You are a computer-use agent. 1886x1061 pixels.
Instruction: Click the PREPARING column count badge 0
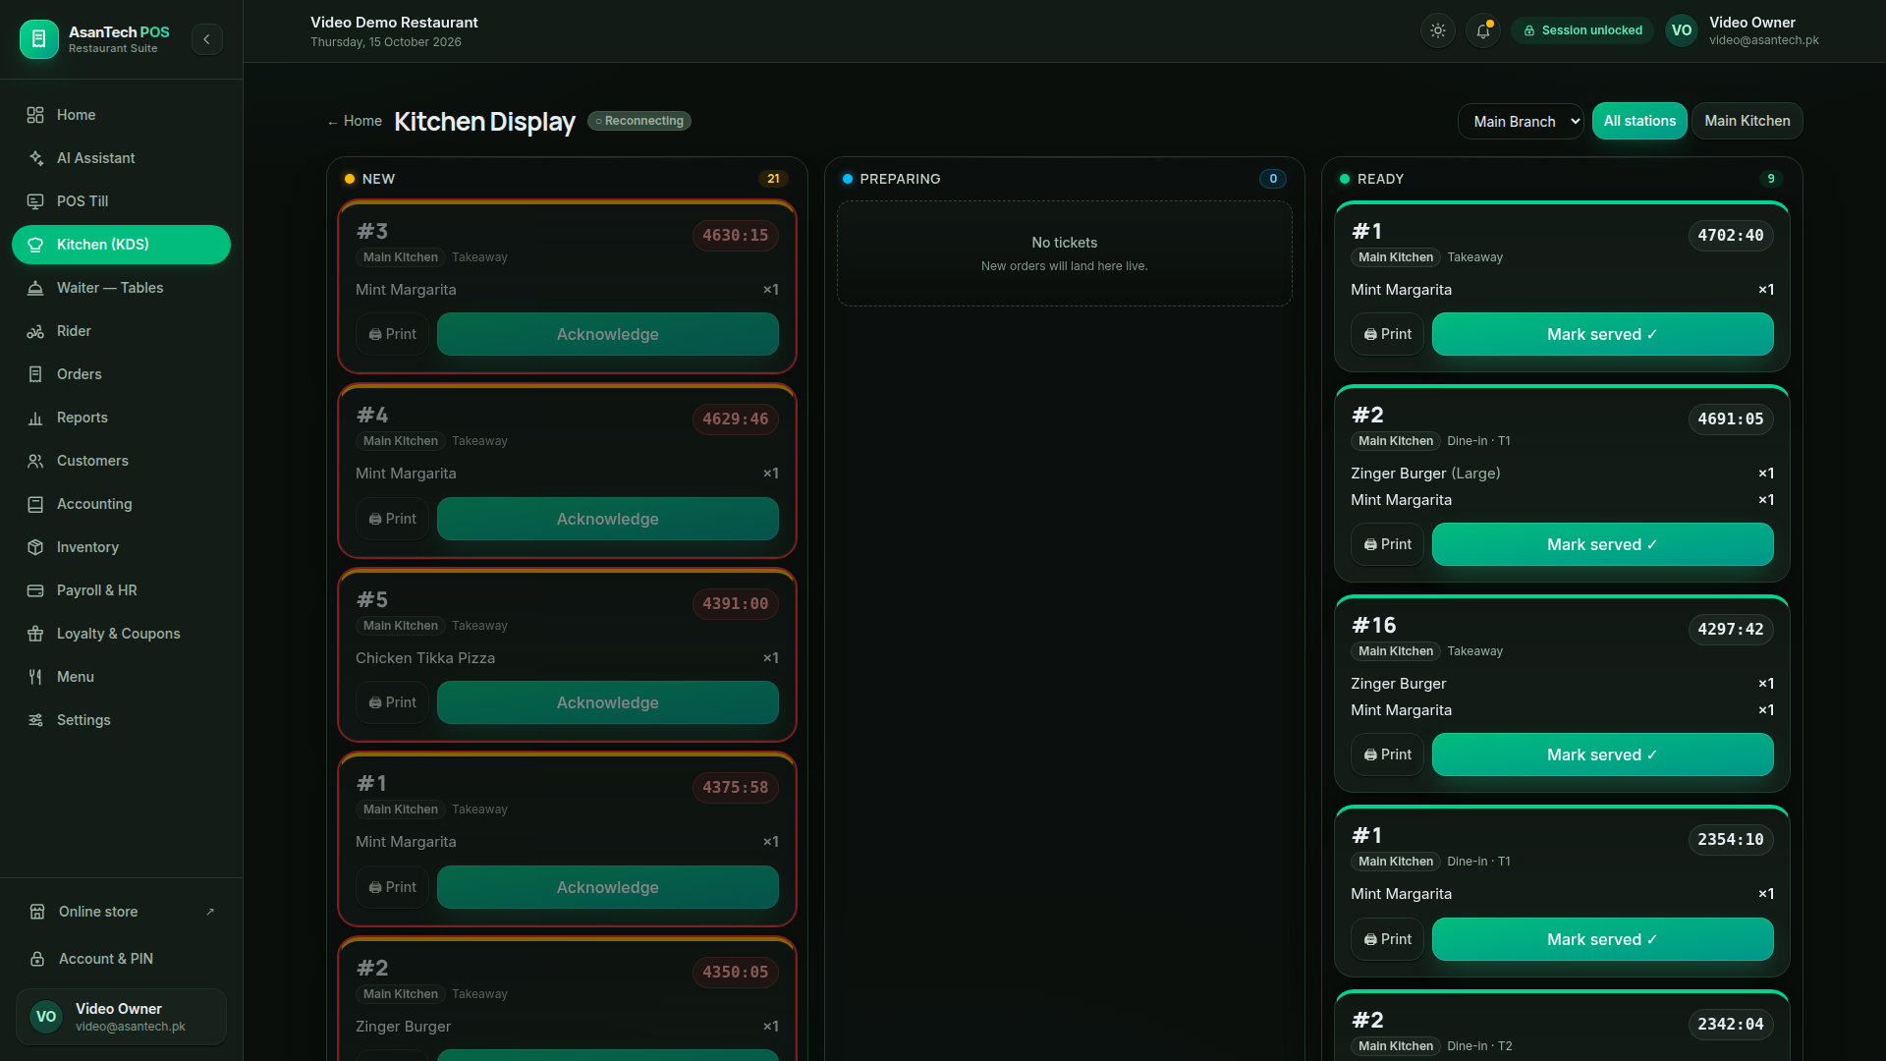pos(1273,179)
